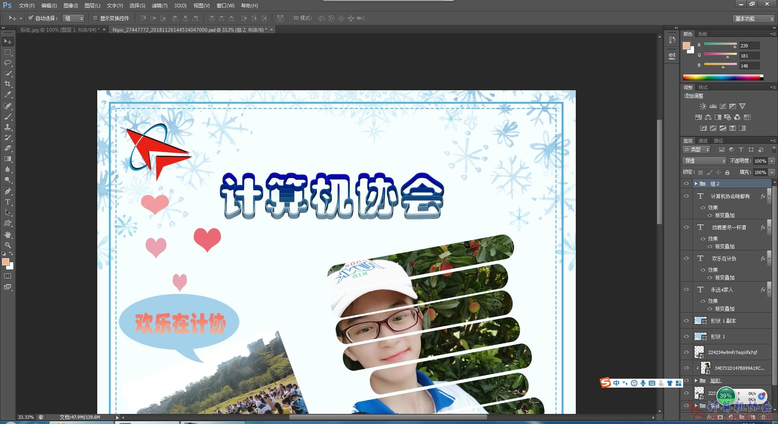
Task: Select the Eyedropper tool
Action: 8,95
